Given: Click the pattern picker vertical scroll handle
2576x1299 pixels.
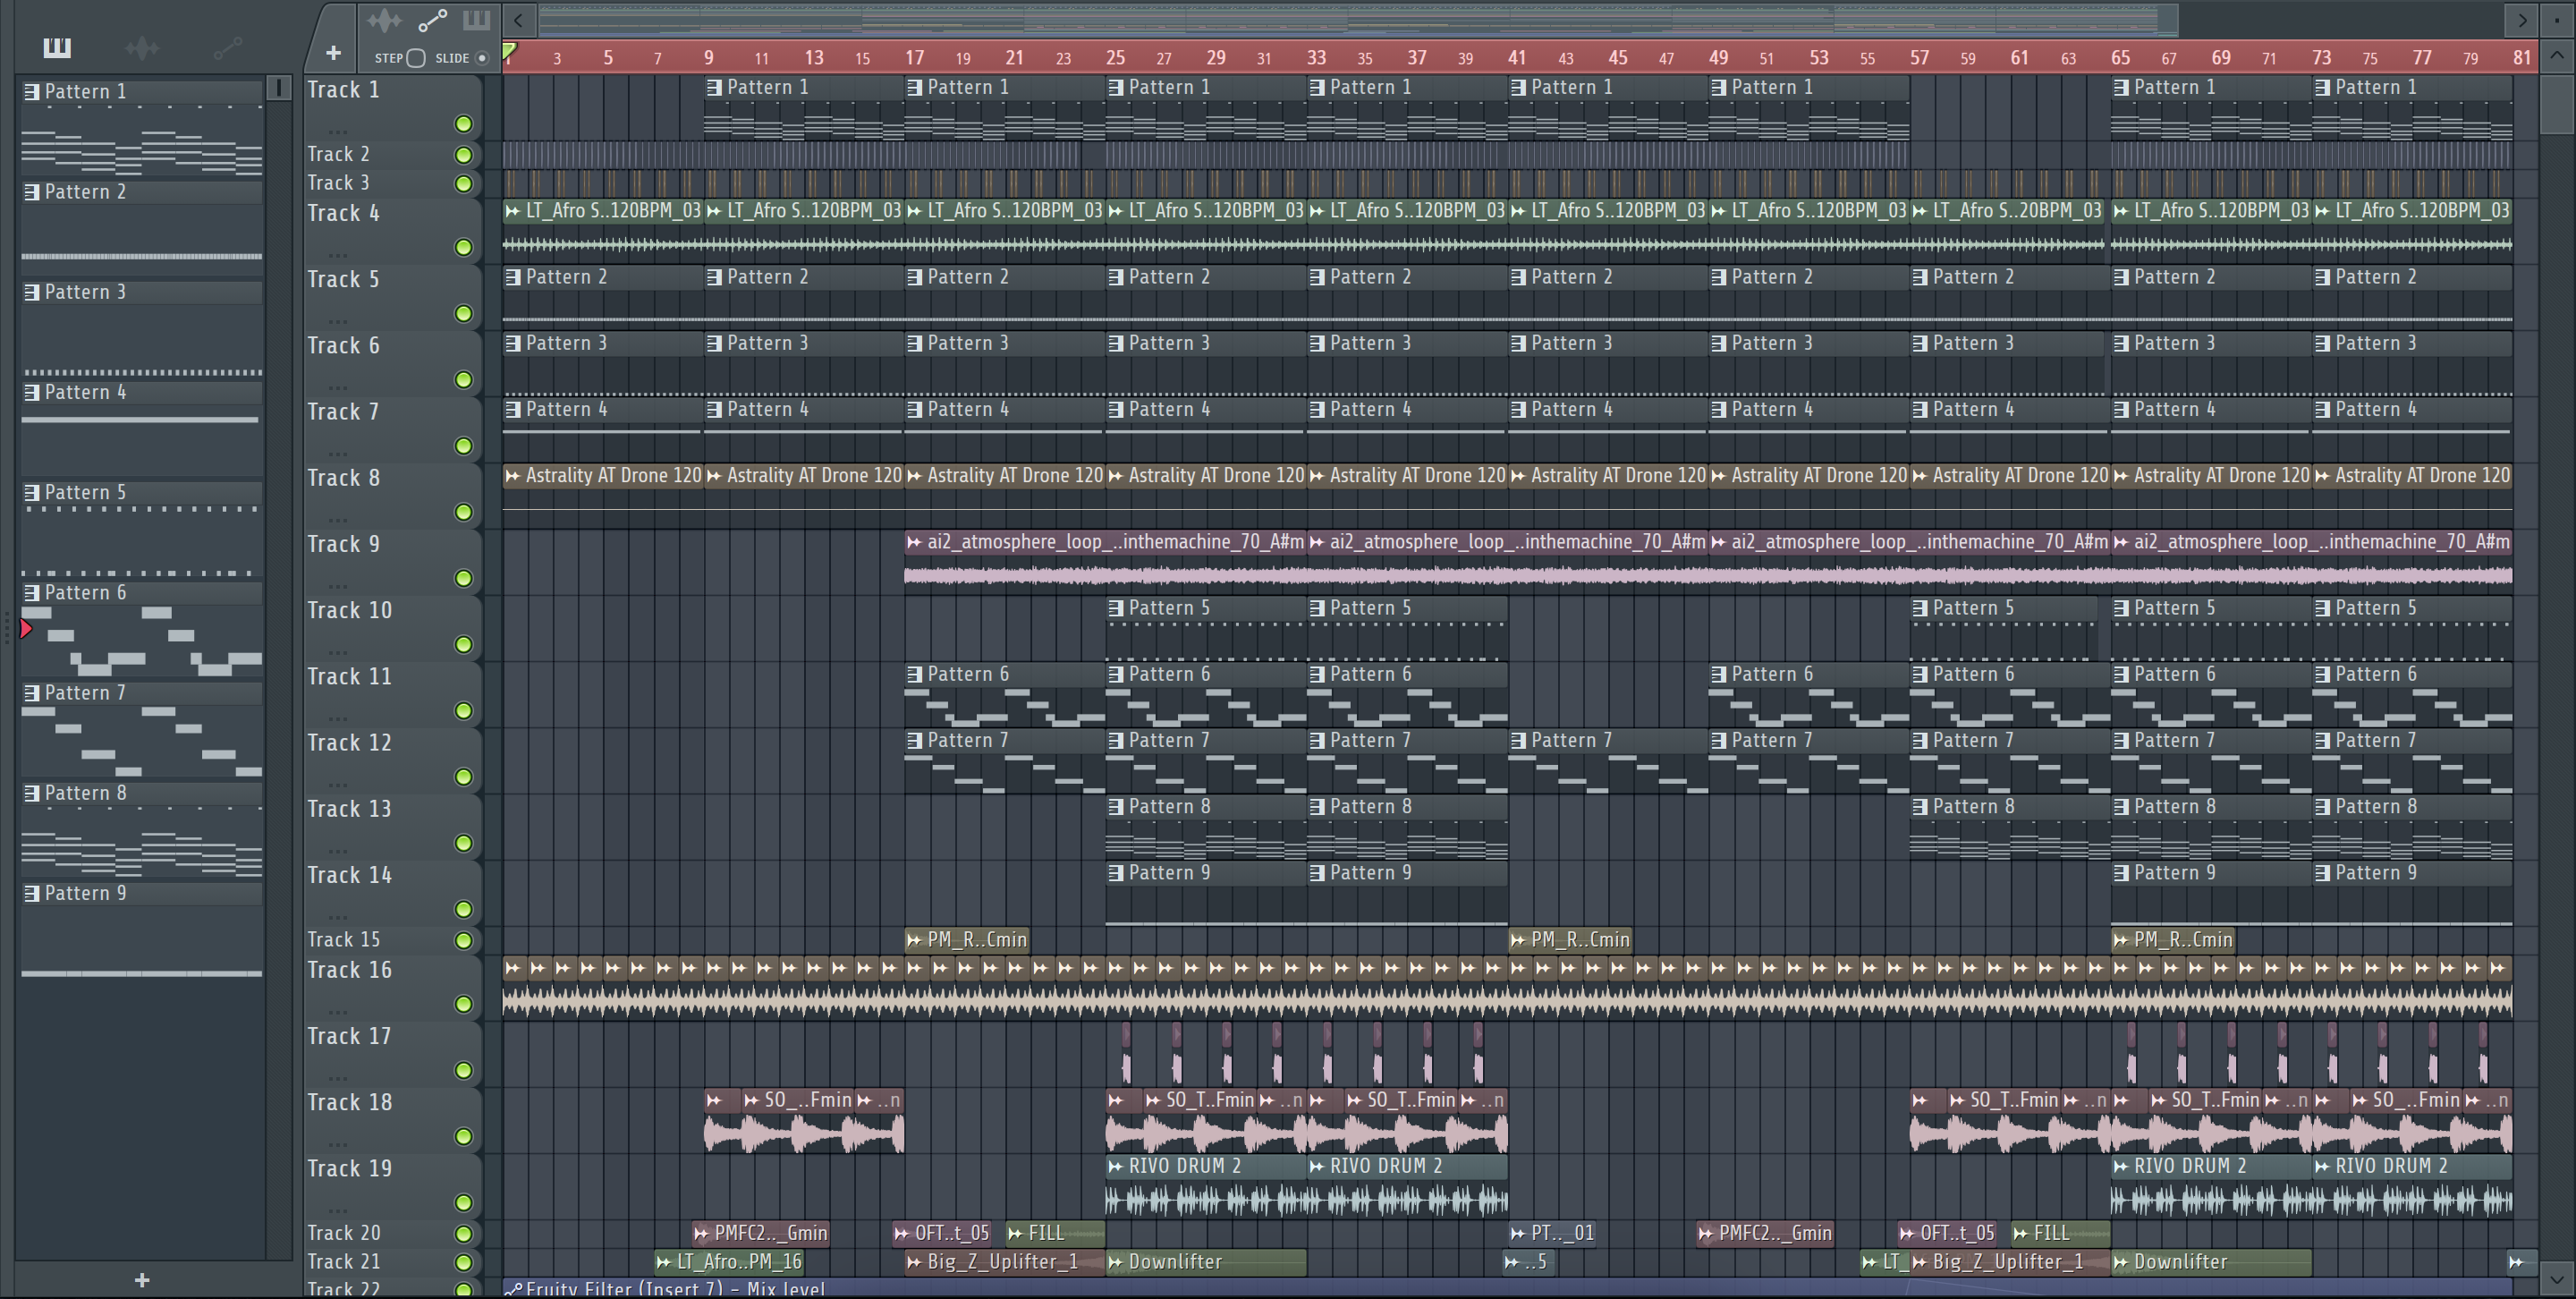Looking at the screenshot, I should tap(279, 88).
